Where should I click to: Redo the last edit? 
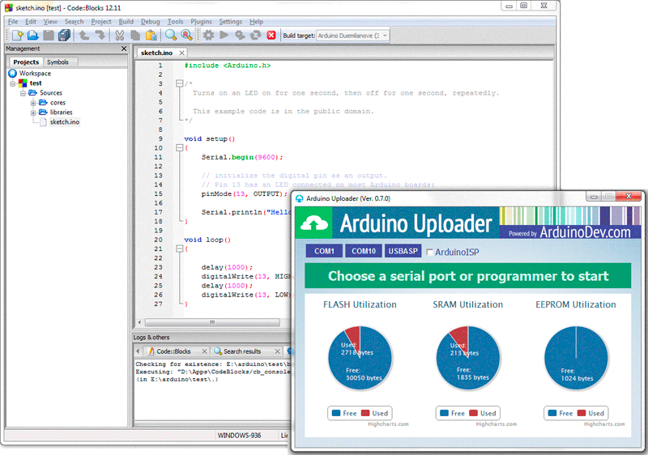tap(100, 36)
